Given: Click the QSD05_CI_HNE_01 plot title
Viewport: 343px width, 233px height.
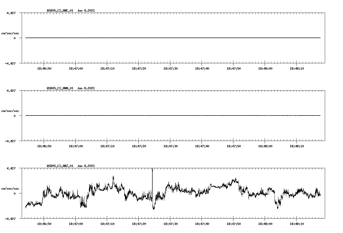Looking at the screenshot, I should point(71,11).
